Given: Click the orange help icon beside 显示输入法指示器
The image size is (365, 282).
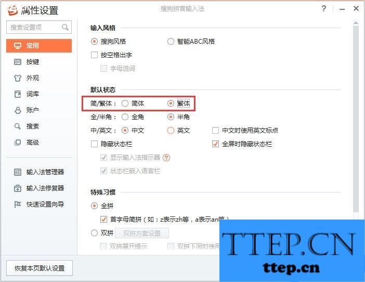Looking at the screenshot, I should pos(166,158).
